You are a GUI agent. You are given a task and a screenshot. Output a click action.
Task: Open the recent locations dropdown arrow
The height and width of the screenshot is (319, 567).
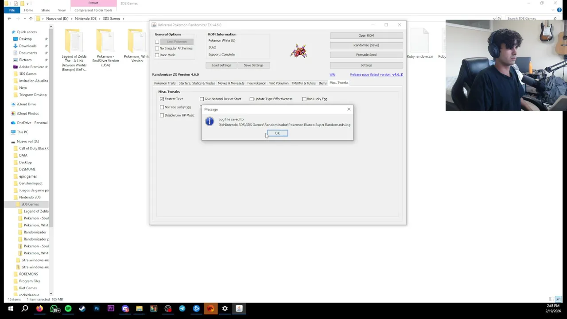24,19
